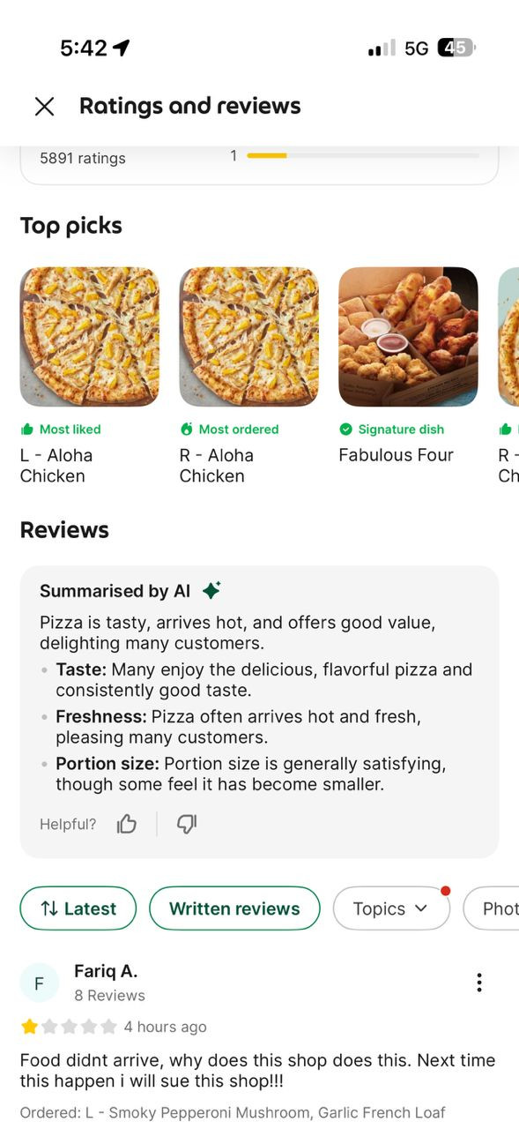The image size is (519, 1129).
Task: Expand the Topics dropdown
Action: (x=391, y=908)
